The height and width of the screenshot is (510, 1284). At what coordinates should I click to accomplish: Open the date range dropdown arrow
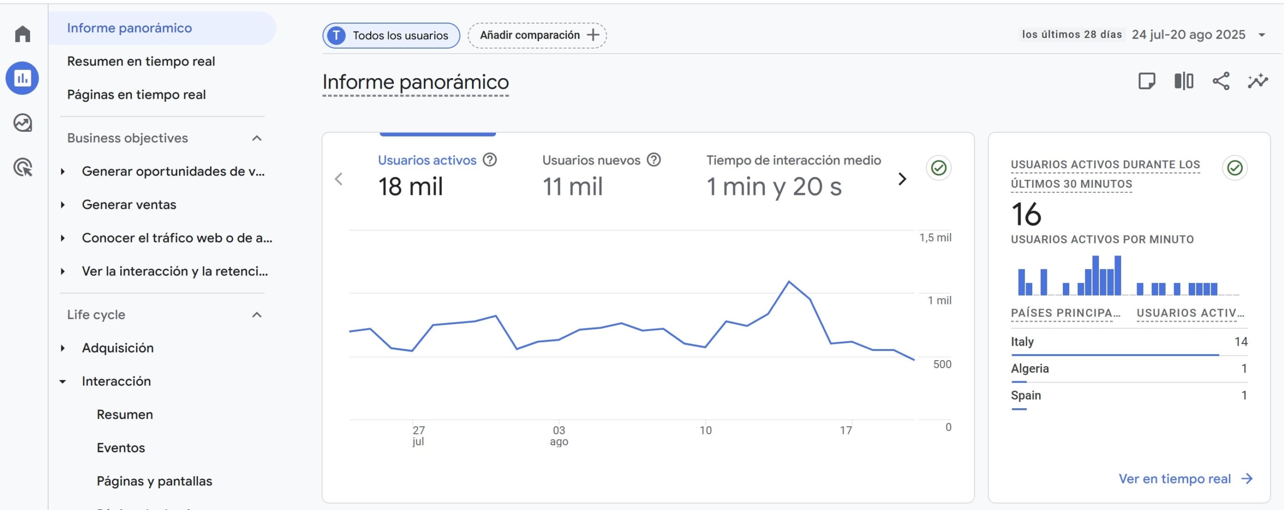coord(1262,35)
